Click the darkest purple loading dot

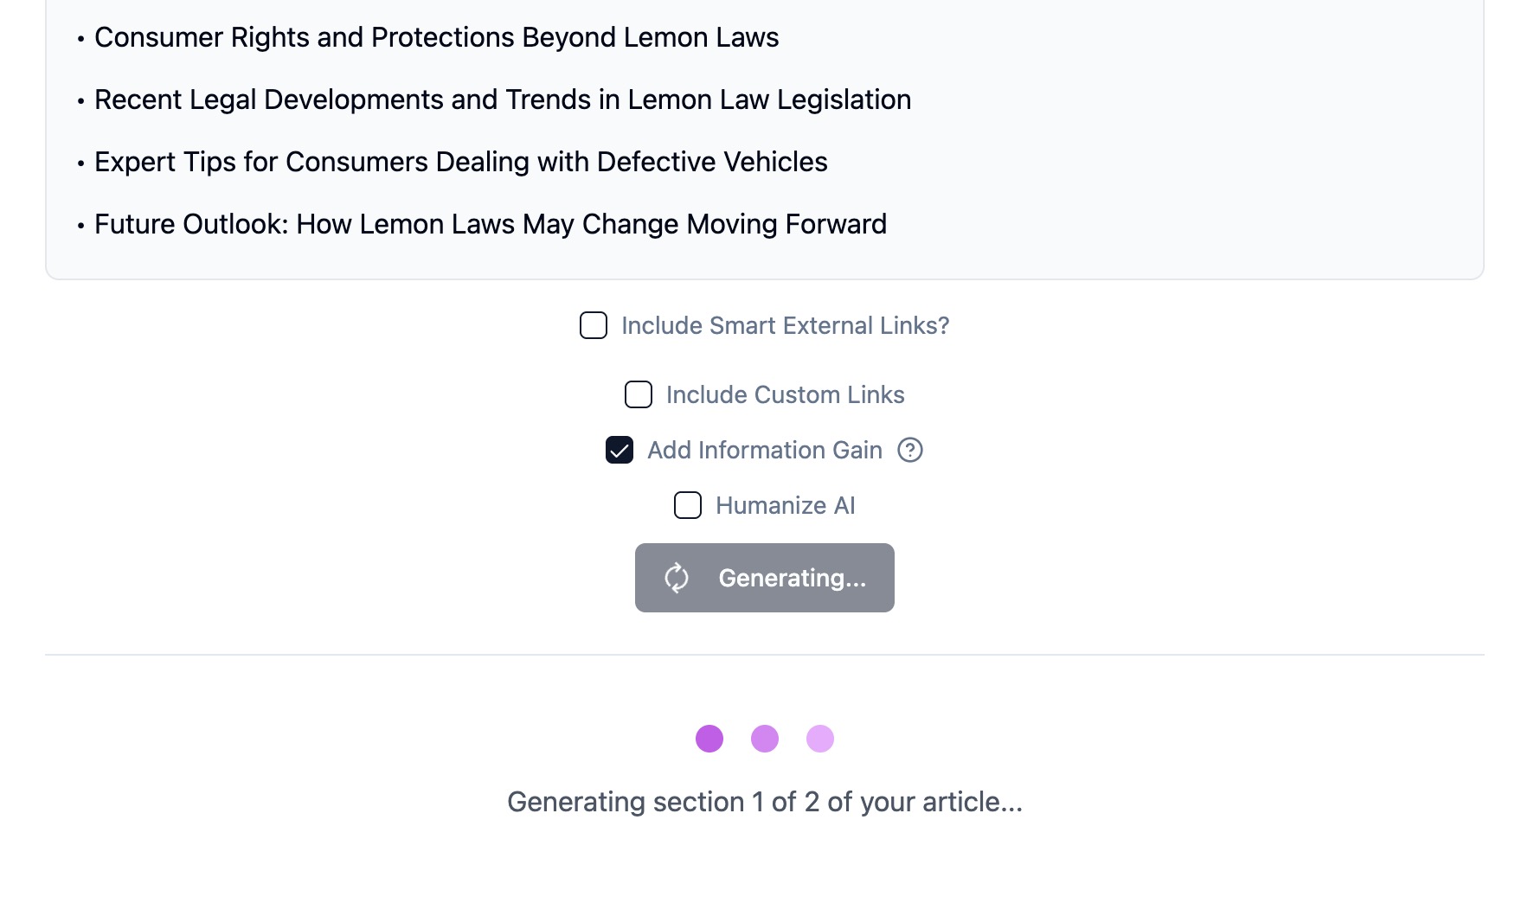(x=709, y=739)
